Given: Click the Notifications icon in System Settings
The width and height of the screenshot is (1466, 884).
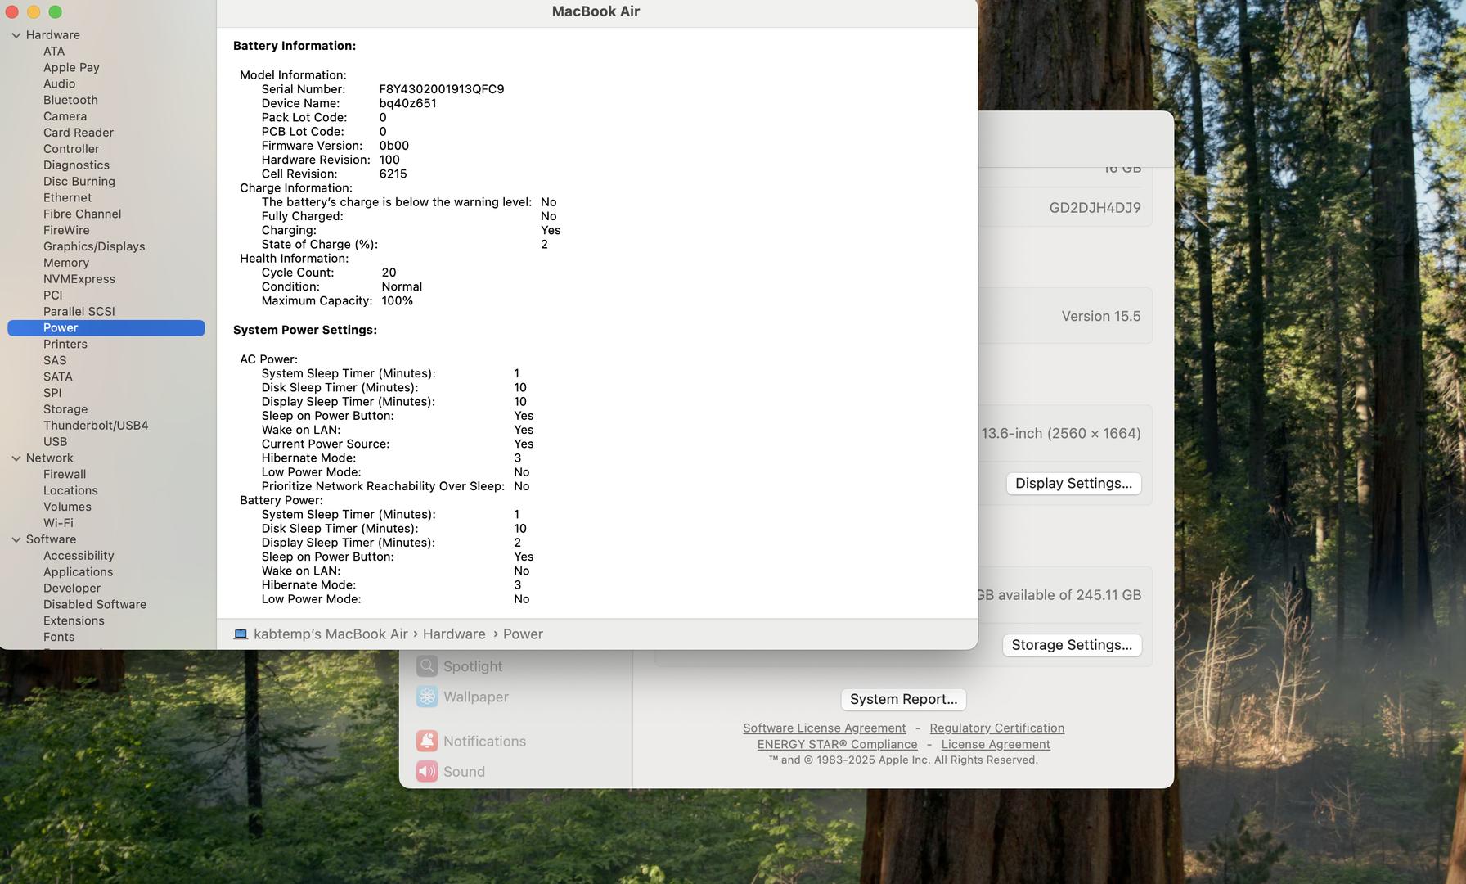Looking at the screenshot, I should coord(427,741).
